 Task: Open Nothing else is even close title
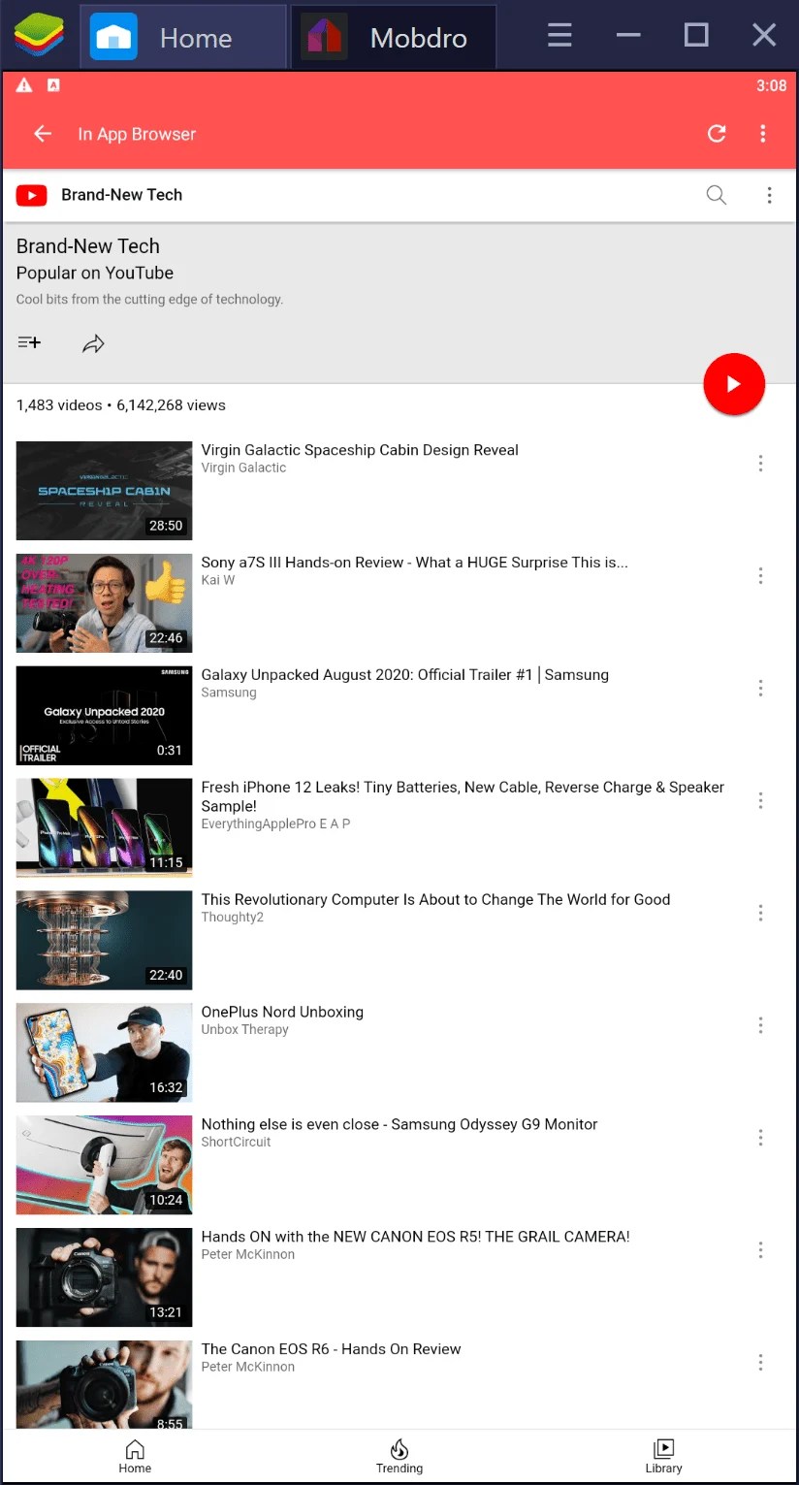[399, 1124]
